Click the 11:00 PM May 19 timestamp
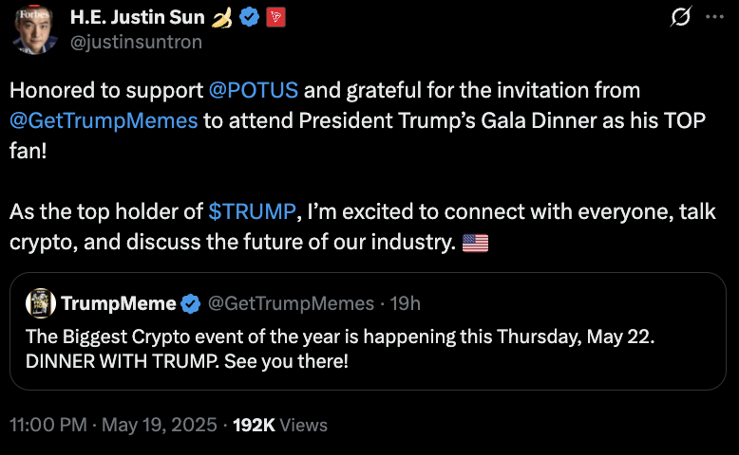The image size is (739, 455). [x=111, y=426]
